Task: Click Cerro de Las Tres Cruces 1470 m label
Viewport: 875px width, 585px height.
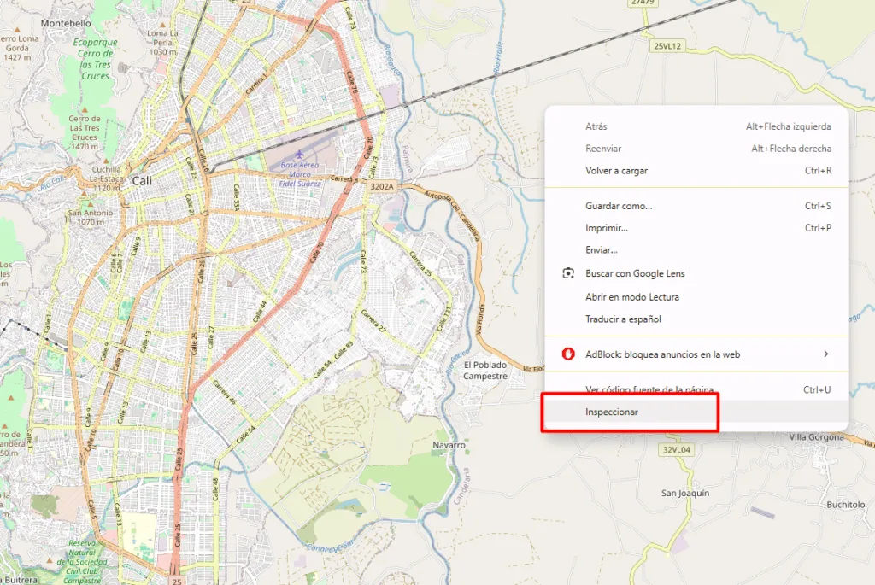Action: point(85,132)
